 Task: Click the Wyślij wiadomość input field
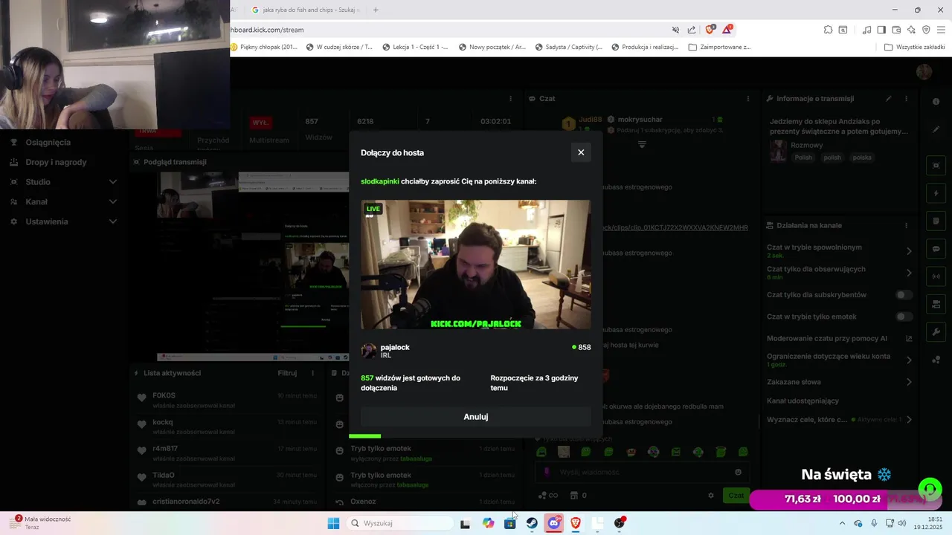643,472
